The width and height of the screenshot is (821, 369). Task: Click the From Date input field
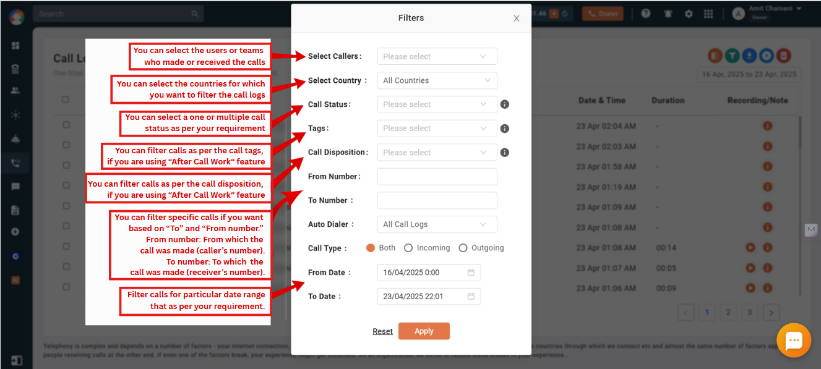click(x=429, y=273)
